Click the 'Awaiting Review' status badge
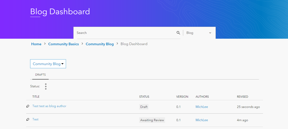 pos(152,120)
